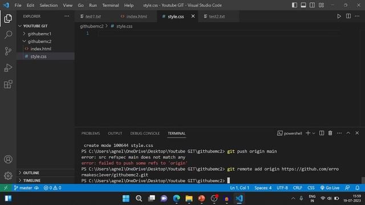365x205 pixels.
Task: Open errors and warnings count in status bar
Action: 52,188
